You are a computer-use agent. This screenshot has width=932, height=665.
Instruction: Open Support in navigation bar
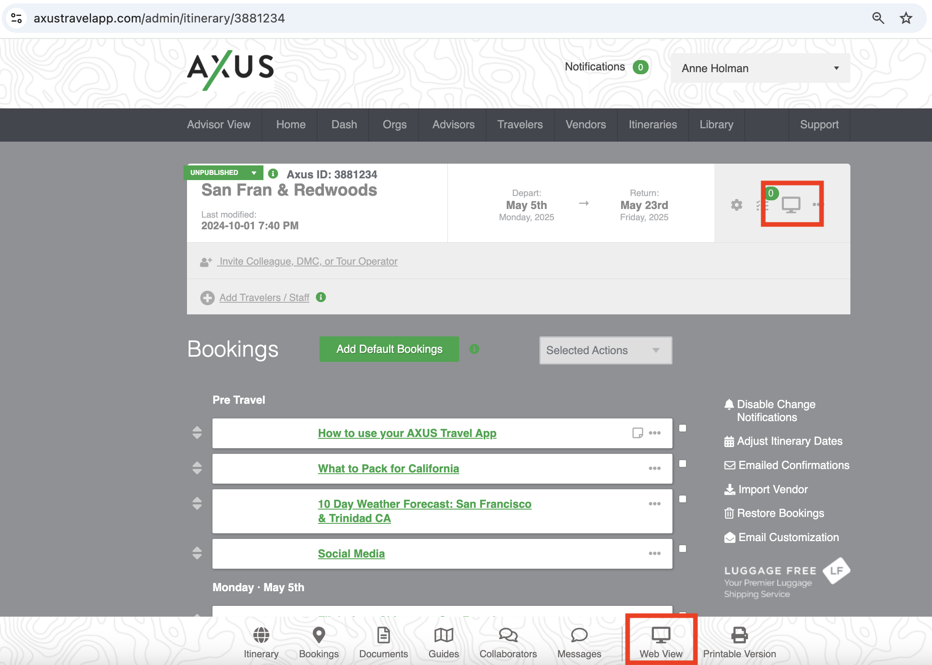pos(819,124)
